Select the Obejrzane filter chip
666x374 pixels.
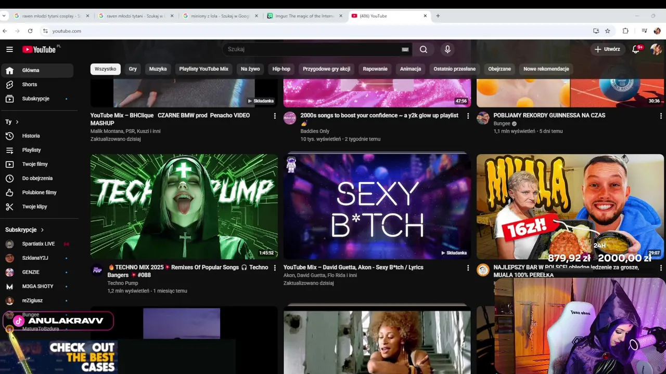pyautogui.click(x=499, y=69)
